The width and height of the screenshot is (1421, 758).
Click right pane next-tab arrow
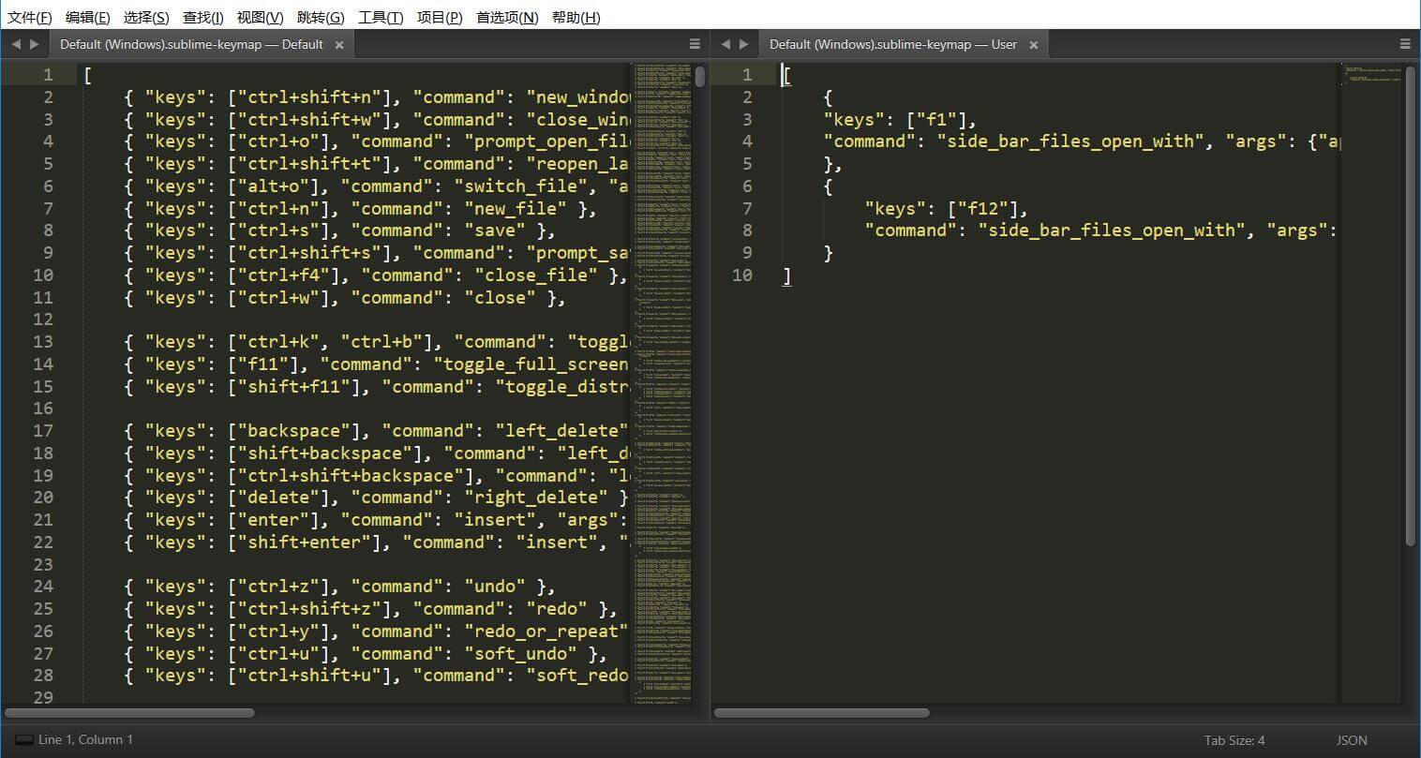(x=744, y=44)
